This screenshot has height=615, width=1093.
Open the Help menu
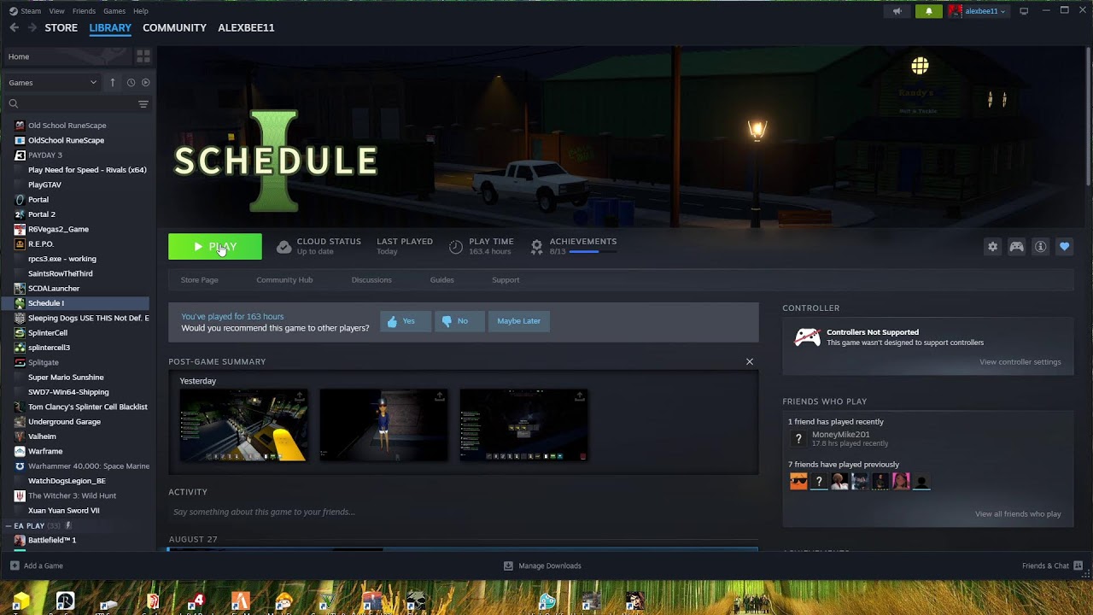pos(141,11)
